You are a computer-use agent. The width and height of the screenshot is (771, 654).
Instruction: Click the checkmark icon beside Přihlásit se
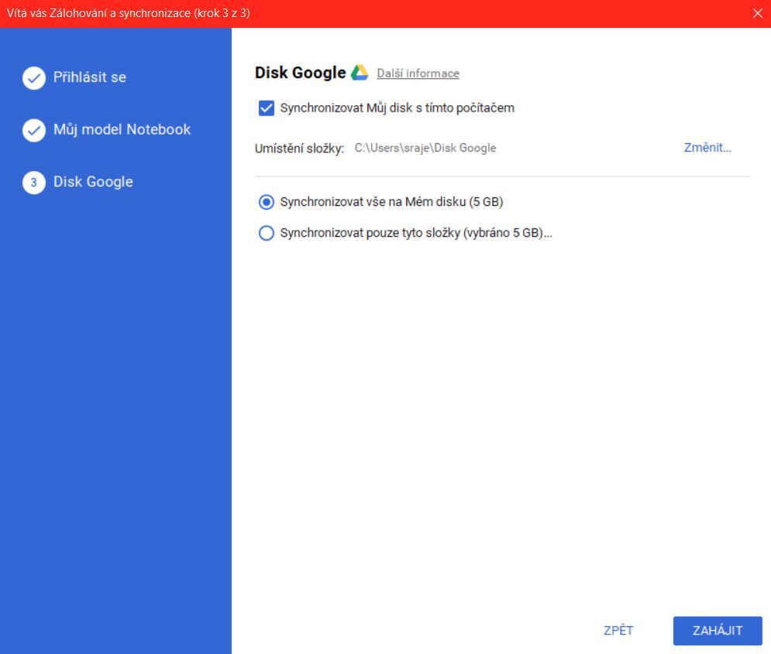coord(34,77)
